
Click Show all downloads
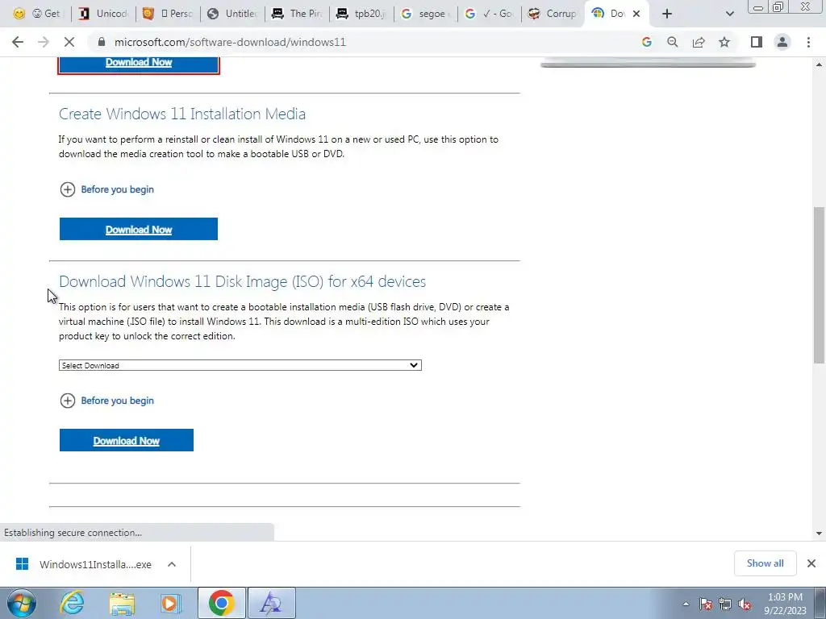click(x=765, y=563)
